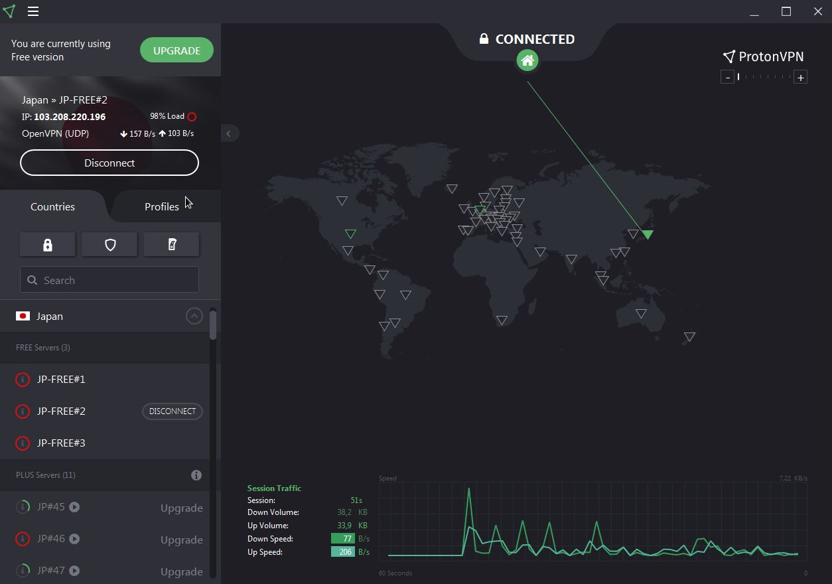The image size is (832, 584).
Task: Select the JP-FREE#1 server row
Action: [x=105, y=380]
